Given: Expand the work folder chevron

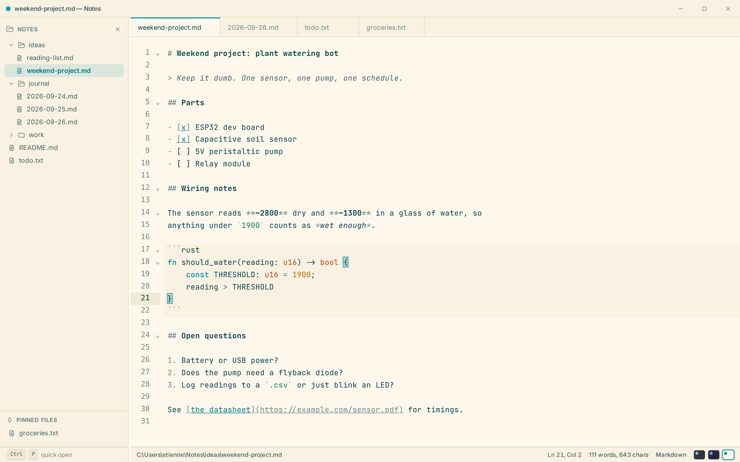Looking at the screenshot, I should tap(11, 135).
